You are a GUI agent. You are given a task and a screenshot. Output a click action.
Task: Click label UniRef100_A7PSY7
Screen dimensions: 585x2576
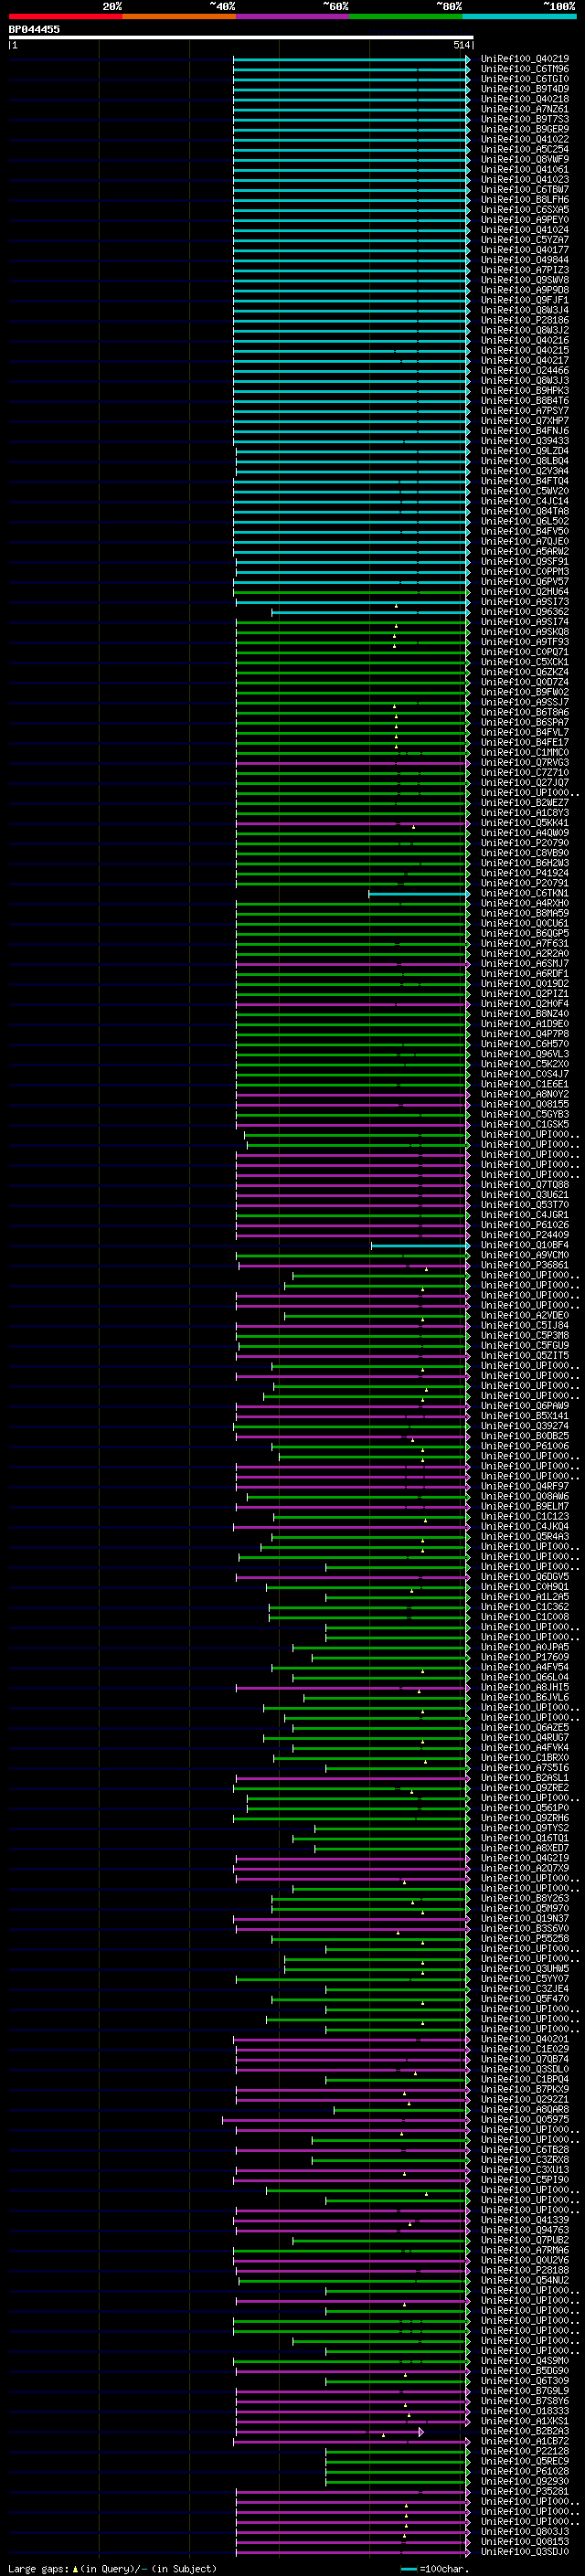pos(525,411)
